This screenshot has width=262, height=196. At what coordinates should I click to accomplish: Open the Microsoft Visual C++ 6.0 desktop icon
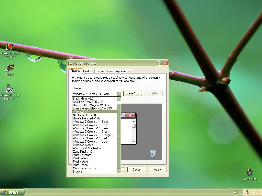point(10,51)
